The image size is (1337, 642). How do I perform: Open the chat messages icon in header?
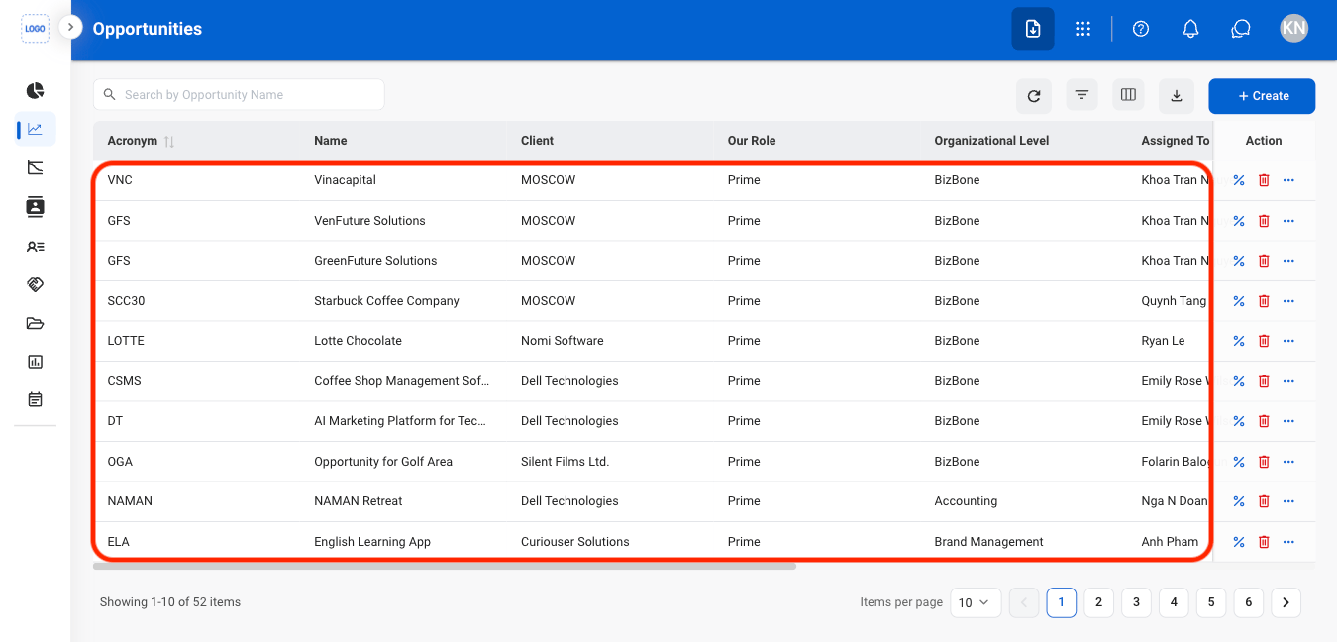(x=1241, y=29)
